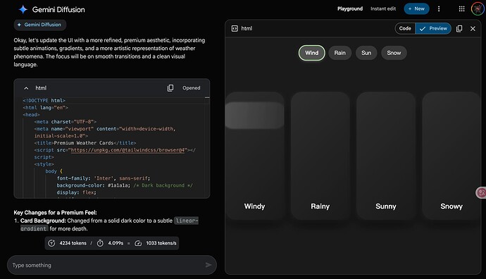Click the Windy weather card
486x279 pixels.
tap(254, 156)
